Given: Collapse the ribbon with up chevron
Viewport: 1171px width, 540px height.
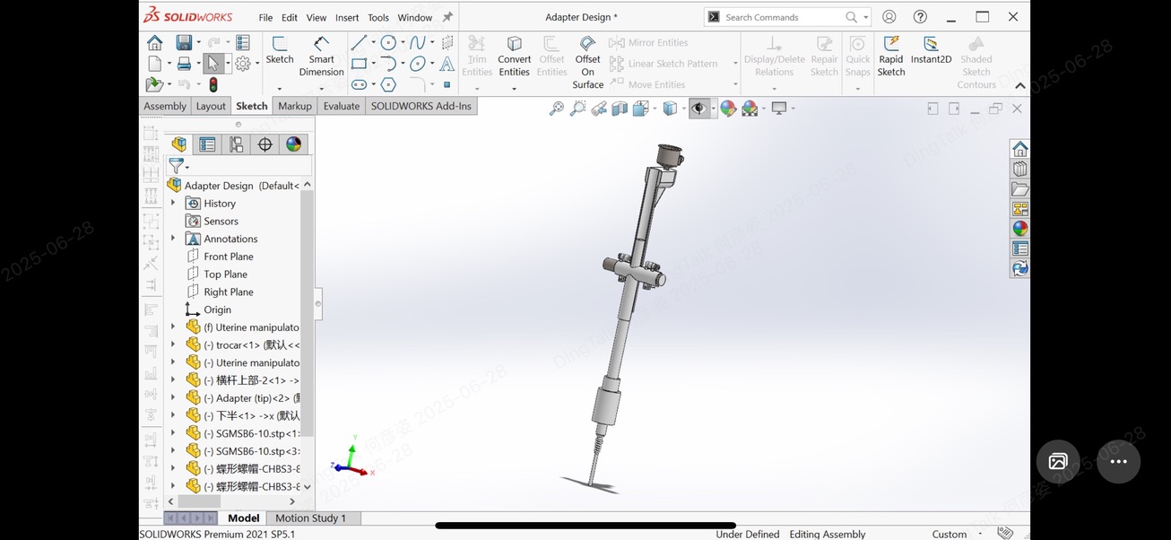Looking at the screenshot, I should (x=1019, y=86).
